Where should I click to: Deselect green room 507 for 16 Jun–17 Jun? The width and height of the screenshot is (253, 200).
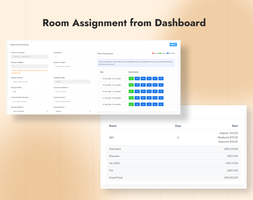[x=131, y=92]
